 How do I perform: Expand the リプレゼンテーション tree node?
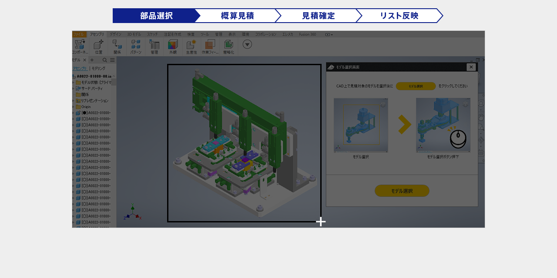tap(74, 100)
